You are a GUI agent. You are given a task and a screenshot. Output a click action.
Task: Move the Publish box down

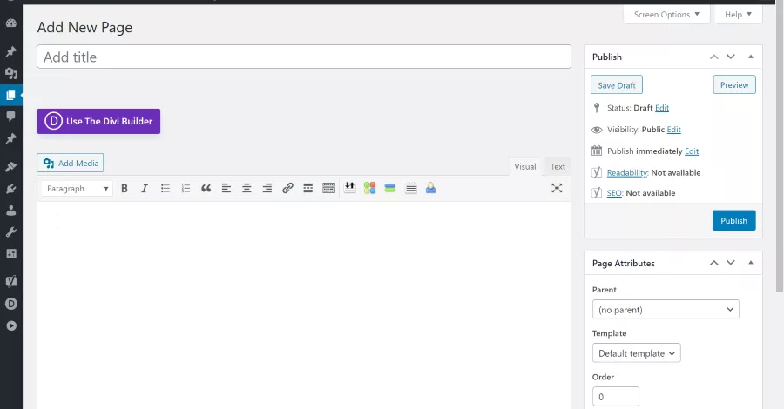(x=731, y=57)
